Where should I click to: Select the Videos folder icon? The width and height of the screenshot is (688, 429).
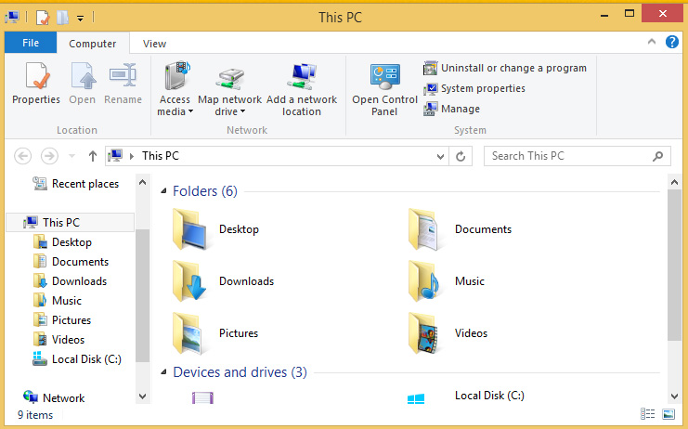coord(423,333)
